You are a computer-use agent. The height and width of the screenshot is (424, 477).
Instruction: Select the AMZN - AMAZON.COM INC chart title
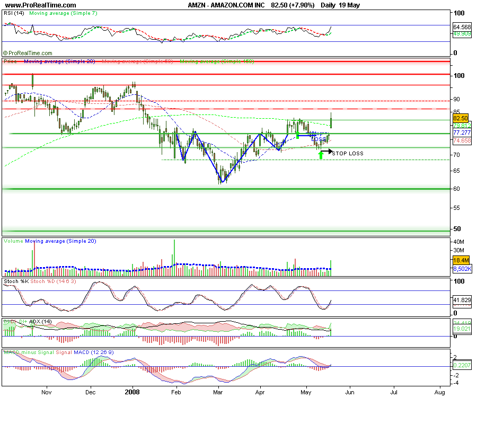226,5
